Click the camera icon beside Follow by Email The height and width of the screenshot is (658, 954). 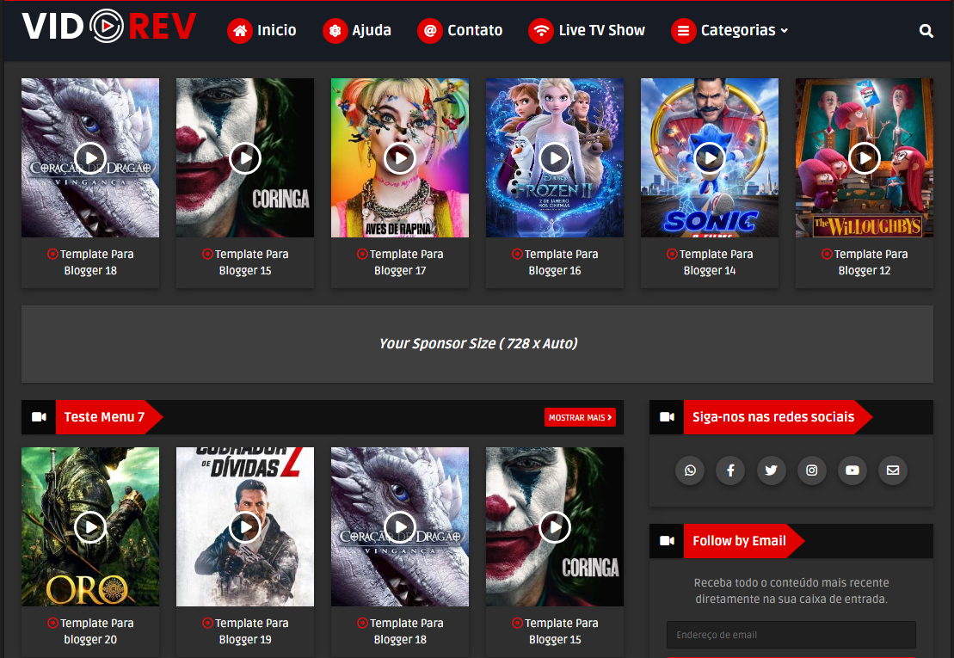[x=667, y=541]
